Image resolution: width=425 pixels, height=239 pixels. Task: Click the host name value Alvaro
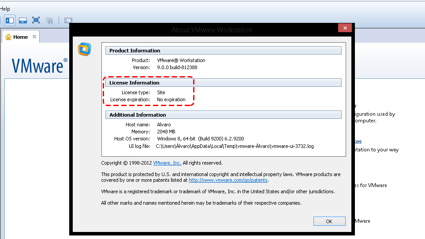click(x=164, y=125)
